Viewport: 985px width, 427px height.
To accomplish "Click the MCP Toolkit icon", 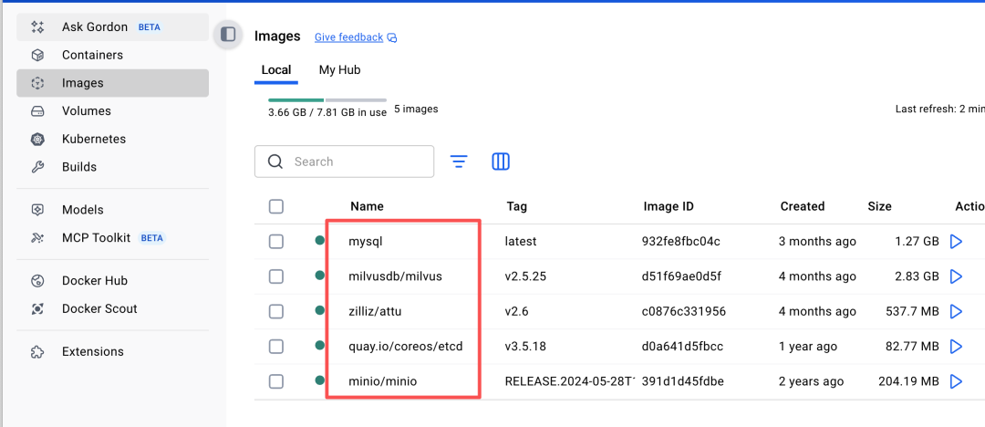I will (x=37, y=238).
